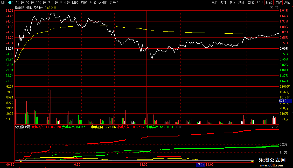Open the 统计 statistics

[x=241, y=2]
